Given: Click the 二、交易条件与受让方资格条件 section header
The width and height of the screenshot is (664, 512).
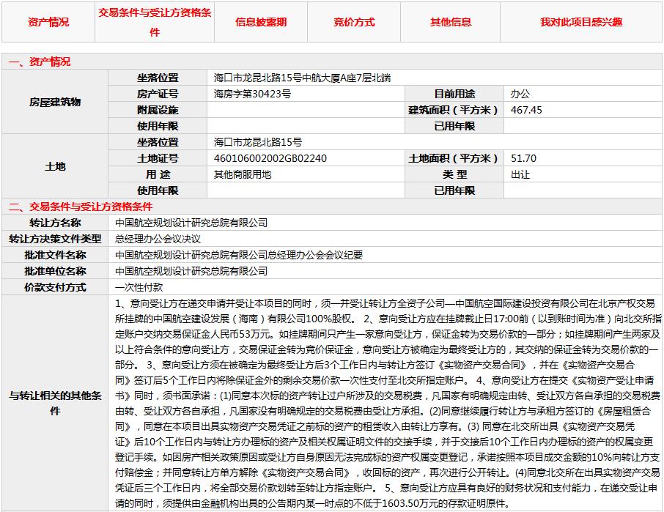Looking at the screenshot, I should pyautogui.click(x=81, y=207).
